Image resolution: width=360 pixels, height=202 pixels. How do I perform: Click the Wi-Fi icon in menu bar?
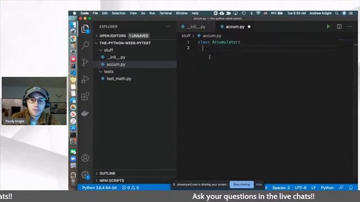258,13
